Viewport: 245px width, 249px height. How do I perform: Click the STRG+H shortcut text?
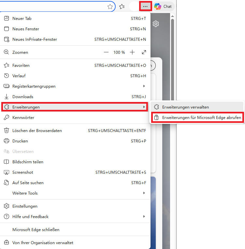tap(138, 76)
